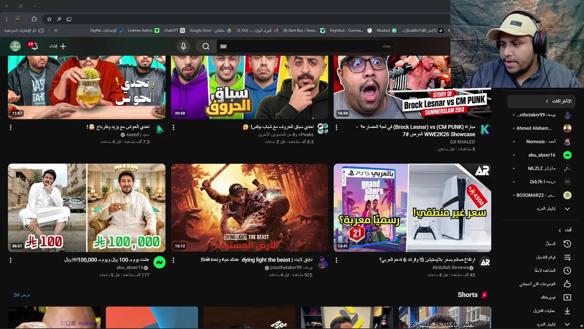Open the browser extensions puzzle icon
Screen dimensions: 584x329
tap(34, 19)
